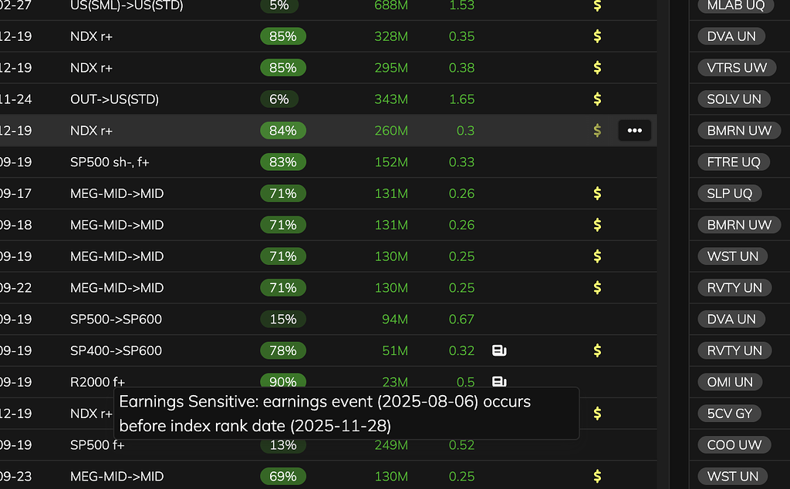Click the dimmed dollar icon in the 260M row
Viewport: 790px width, 489px height.
tap(597, 131)
